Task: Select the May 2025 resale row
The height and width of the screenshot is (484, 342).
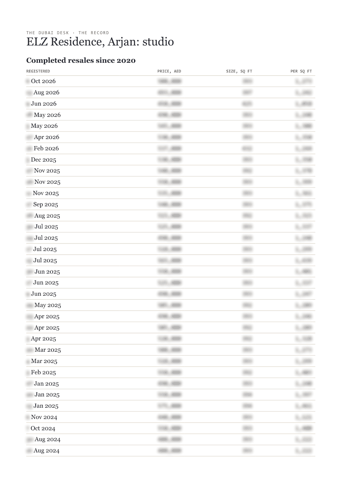Action: (171, 305)
